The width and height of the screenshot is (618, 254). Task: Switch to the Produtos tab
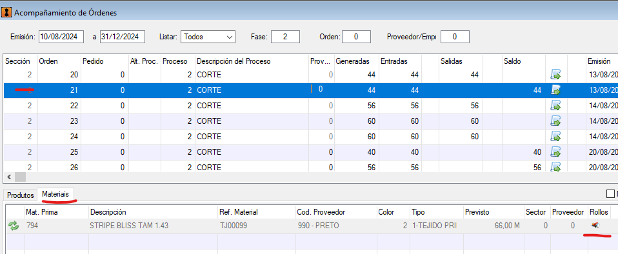(21, 195)
